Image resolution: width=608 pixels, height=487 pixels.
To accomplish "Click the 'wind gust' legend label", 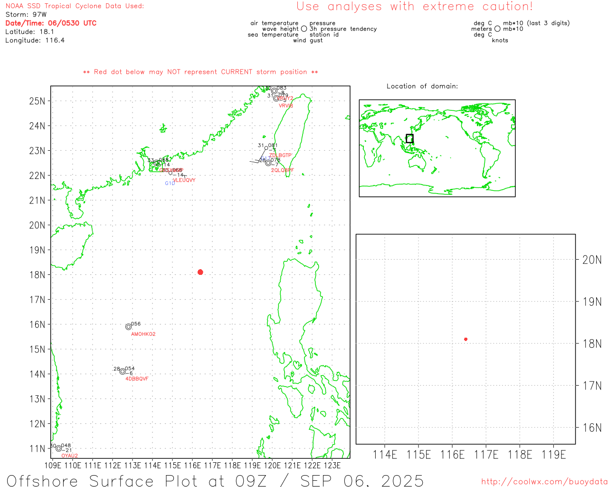I will tap(308, 40).
